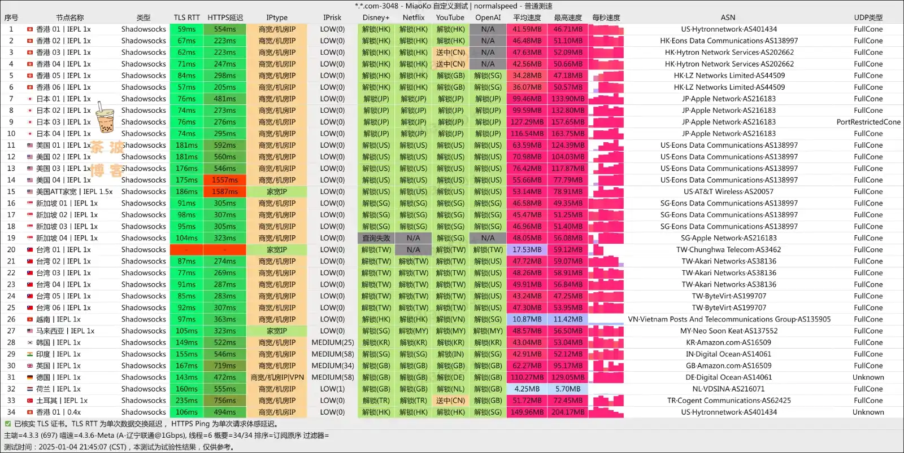Click the UDP类型 column header

[x=868, y=17]
